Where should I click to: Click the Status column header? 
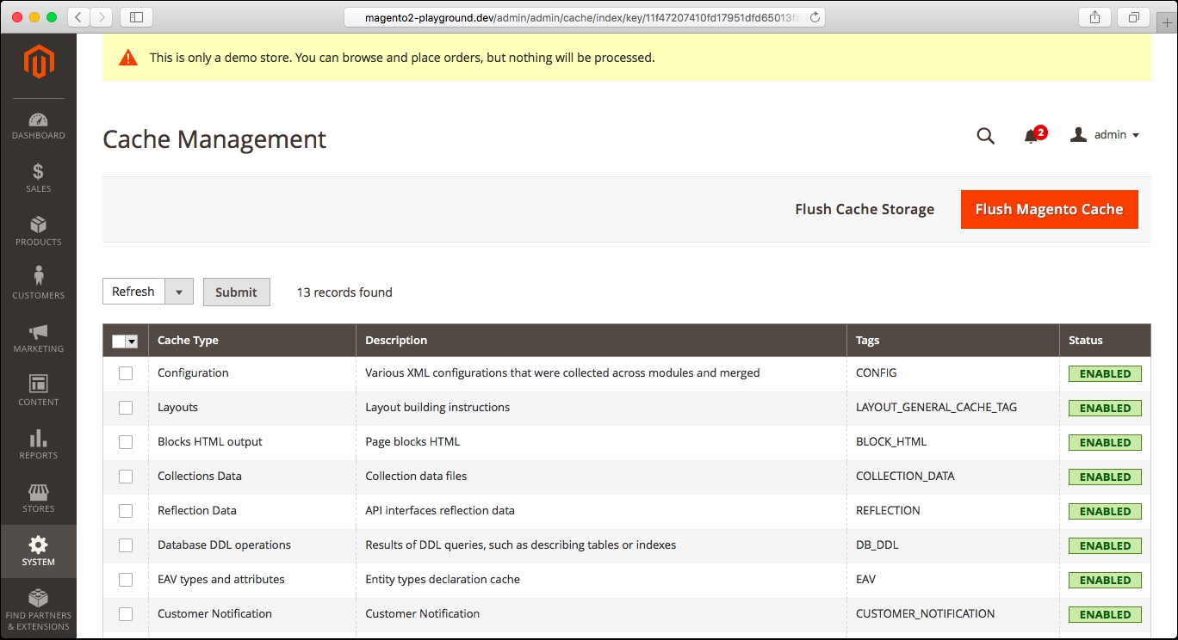[x=1106, y=341]
